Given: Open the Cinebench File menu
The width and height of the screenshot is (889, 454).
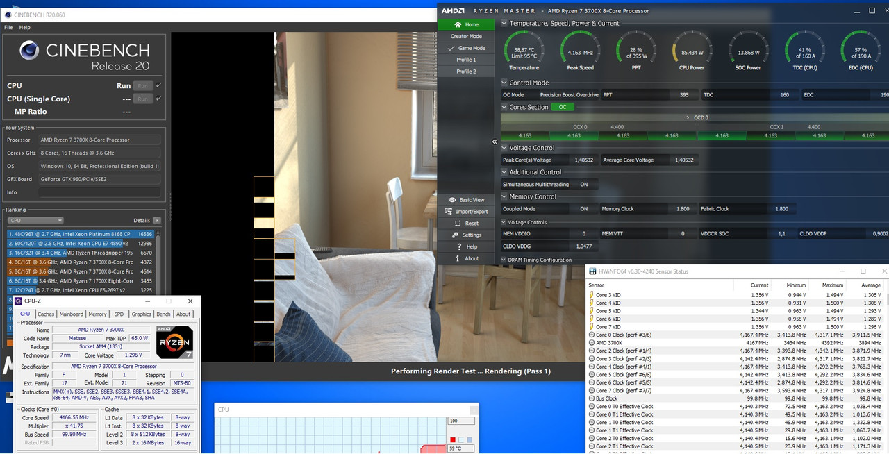Looking at the screenshot, I should pyautogui.click(x=8, y=28).
